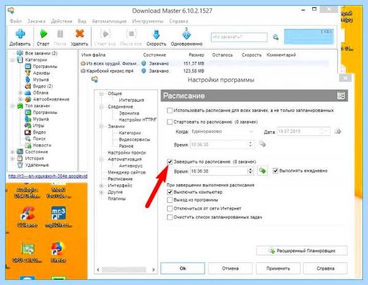Click the Пауза toolbar icon
The height and width of the screenshot is (285, 368).
60,34
